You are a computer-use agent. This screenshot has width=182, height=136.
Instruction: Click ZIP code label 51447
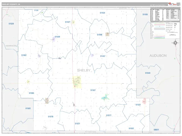[103, 56]
